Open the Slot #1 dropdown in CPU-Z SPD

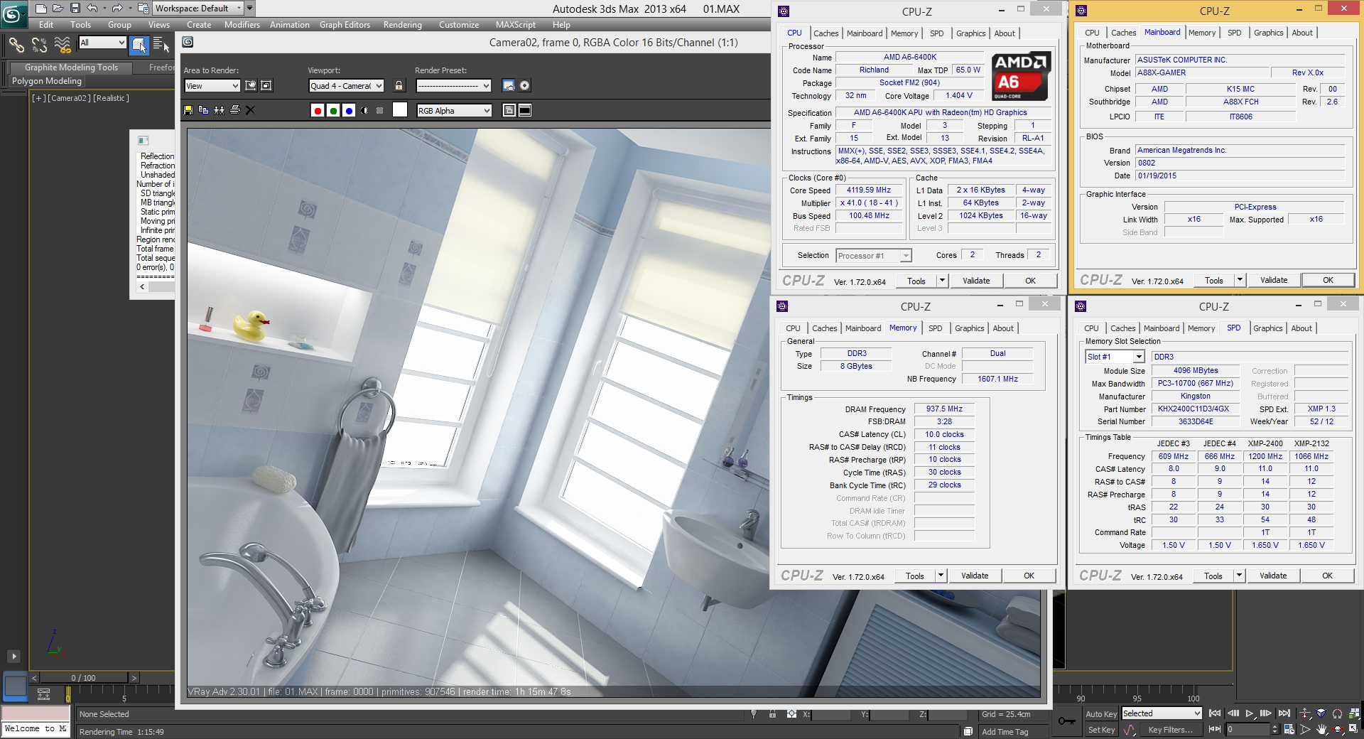[1115, 357]
